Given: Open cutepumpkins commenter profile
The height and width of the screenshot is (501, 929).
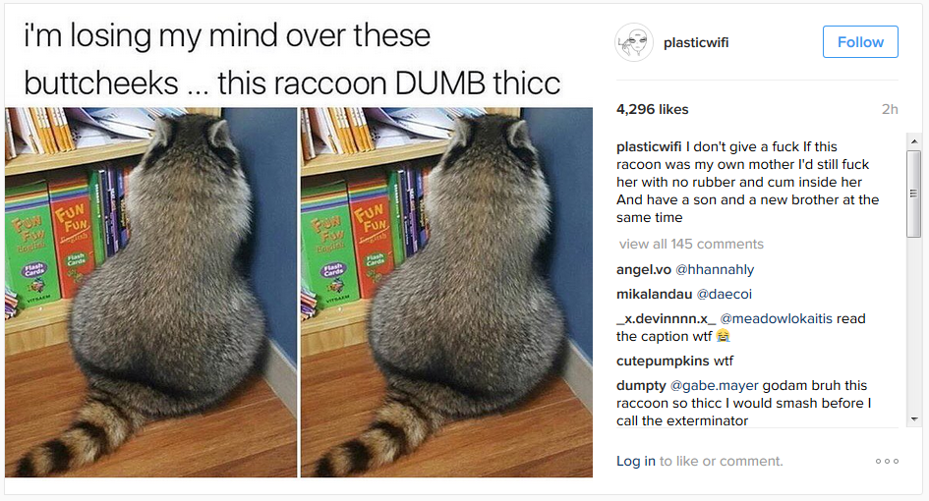Looking at the screenshot, I should pyautogui.click(x=663, y=361).
